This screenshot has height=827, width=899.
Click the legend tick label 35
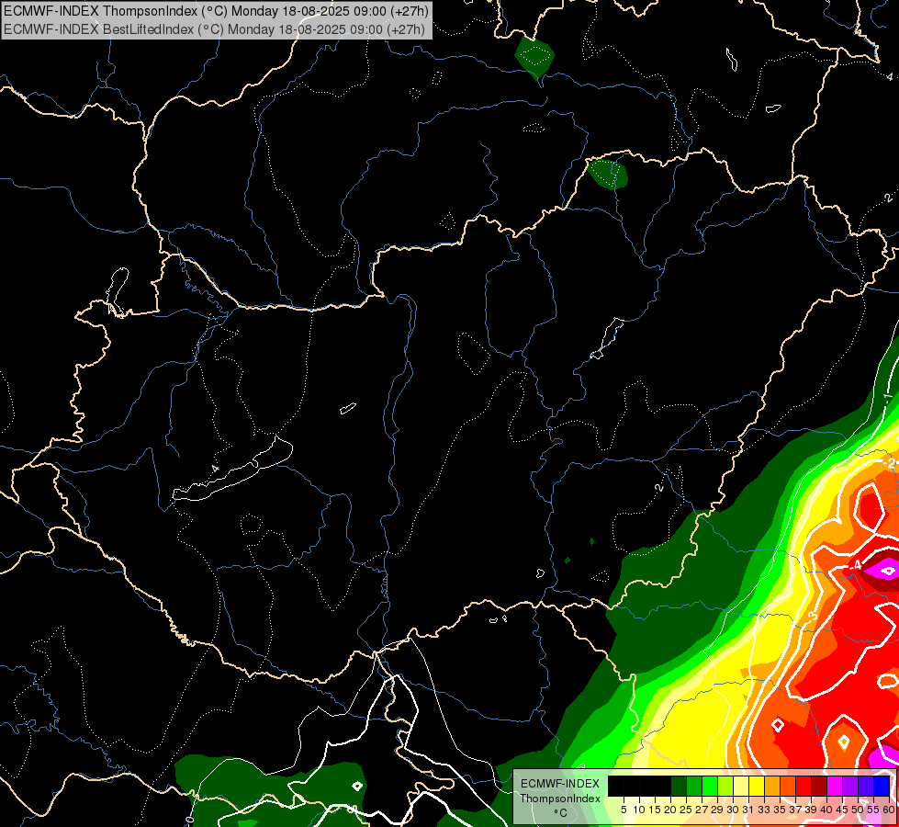[x=780, y=810]
